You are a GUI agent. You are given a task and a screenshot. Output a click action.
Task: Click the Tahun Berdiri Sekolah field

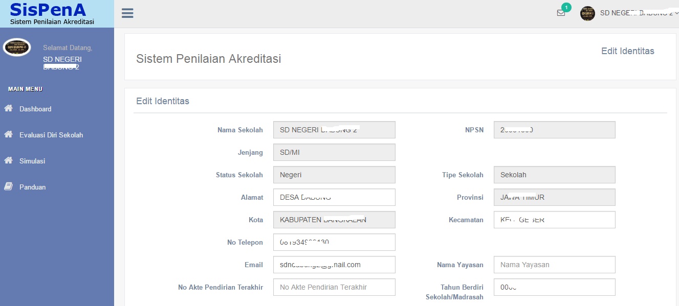[x=554, y=287]
